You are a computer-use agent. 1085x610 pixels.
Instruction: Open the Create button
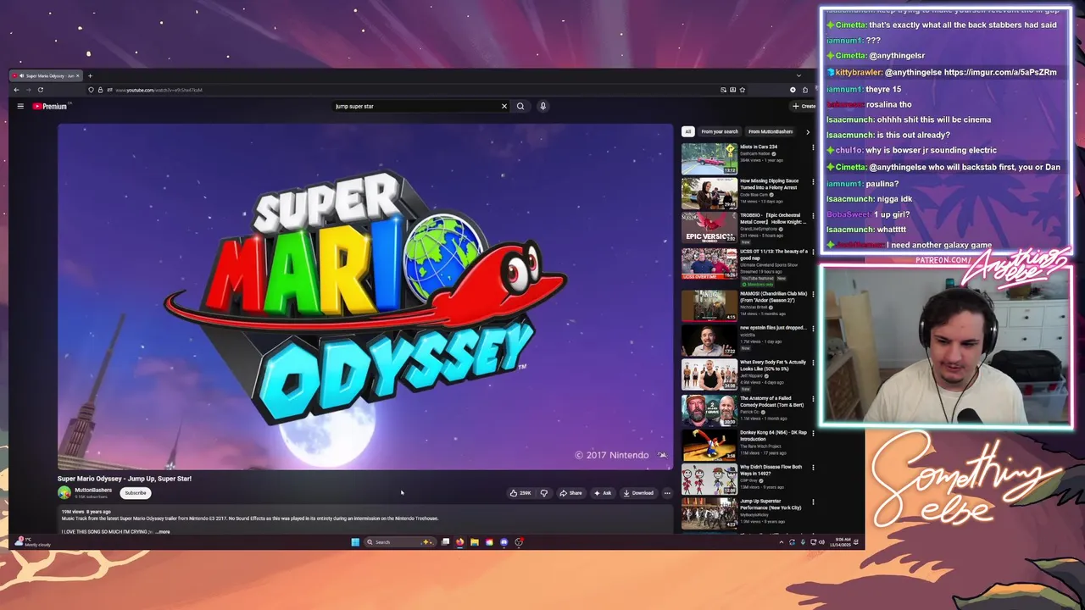pos(803,106)
